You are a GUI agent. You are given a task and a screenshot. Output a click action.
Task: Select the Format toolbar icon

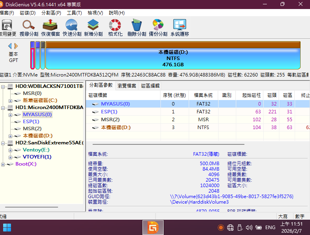coord(115,27)
